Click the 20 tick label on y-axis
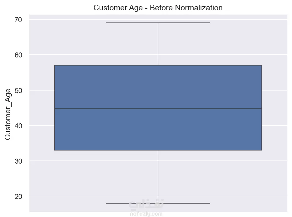Image resolution: width=292 pixels, height=217 pixels. 18,196
